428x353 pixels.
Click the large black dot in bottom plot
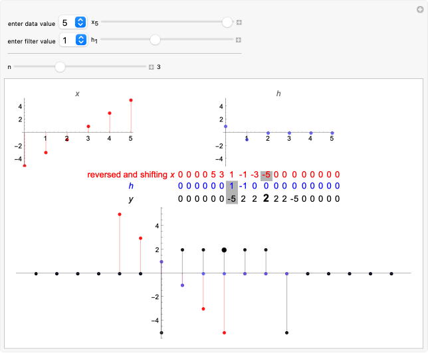point(224,250)
